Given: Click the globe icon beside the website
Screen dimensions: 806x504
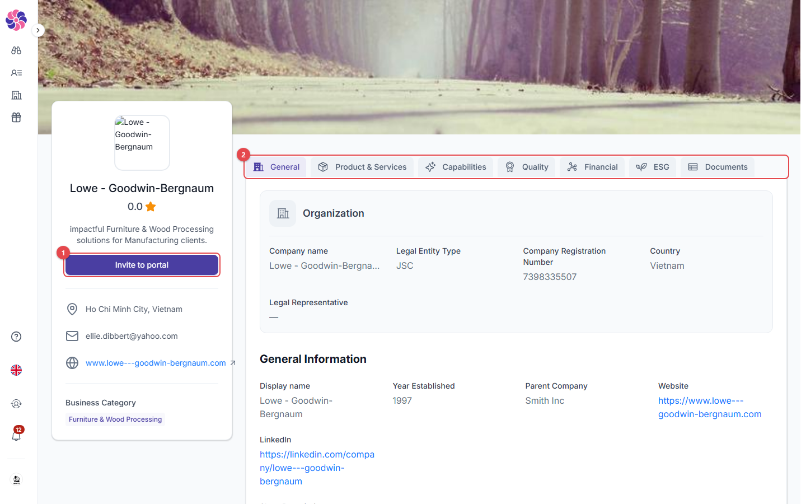Looking at the screenshot, I should [x=72, y=363].
